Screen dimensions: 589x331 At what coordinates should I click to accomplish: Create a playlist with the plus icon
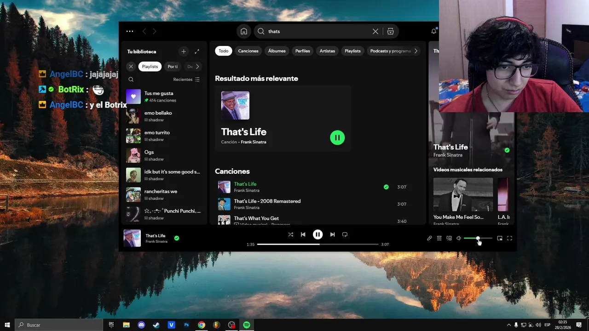pyautogui.click(x=184, y=51)
